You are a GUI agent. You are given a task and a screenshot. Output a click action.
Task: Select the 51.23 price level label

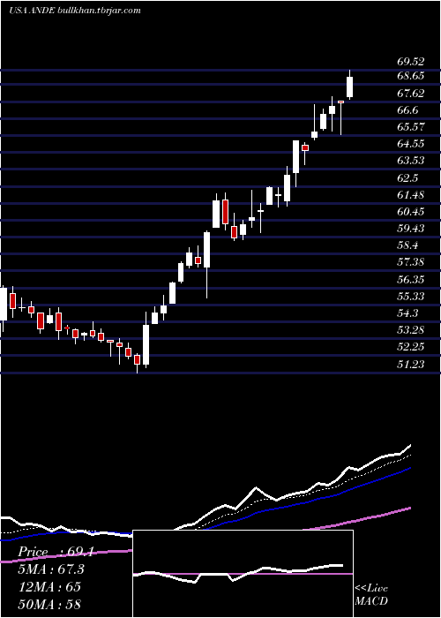click(x=411, y=365)
